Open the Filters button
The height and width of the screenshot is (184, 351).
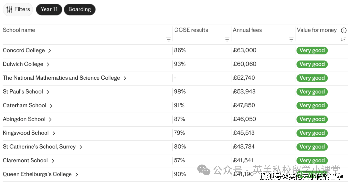pyautogui.click(x=18, y=9)
